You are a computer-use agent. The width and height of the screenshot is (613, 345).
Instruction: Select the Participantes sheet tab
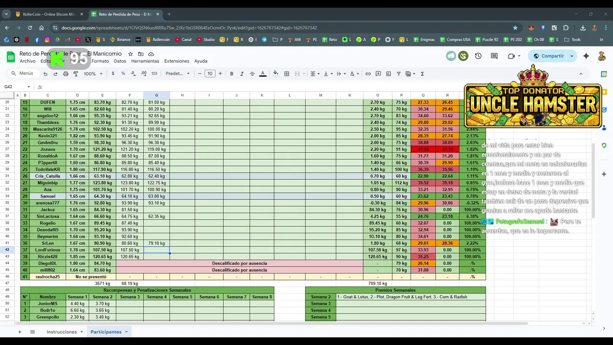[106, 332]
